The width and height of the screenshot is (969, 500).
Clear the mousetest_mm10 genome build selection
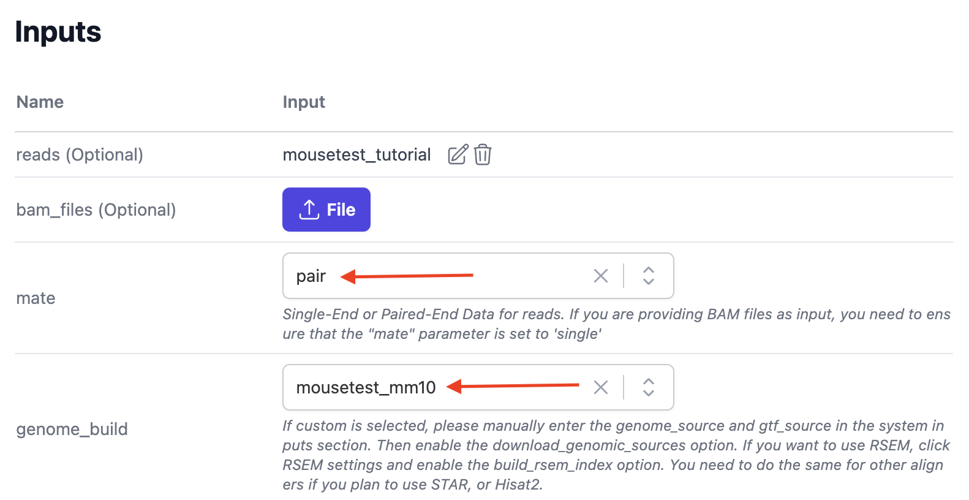tap(600, 387)
